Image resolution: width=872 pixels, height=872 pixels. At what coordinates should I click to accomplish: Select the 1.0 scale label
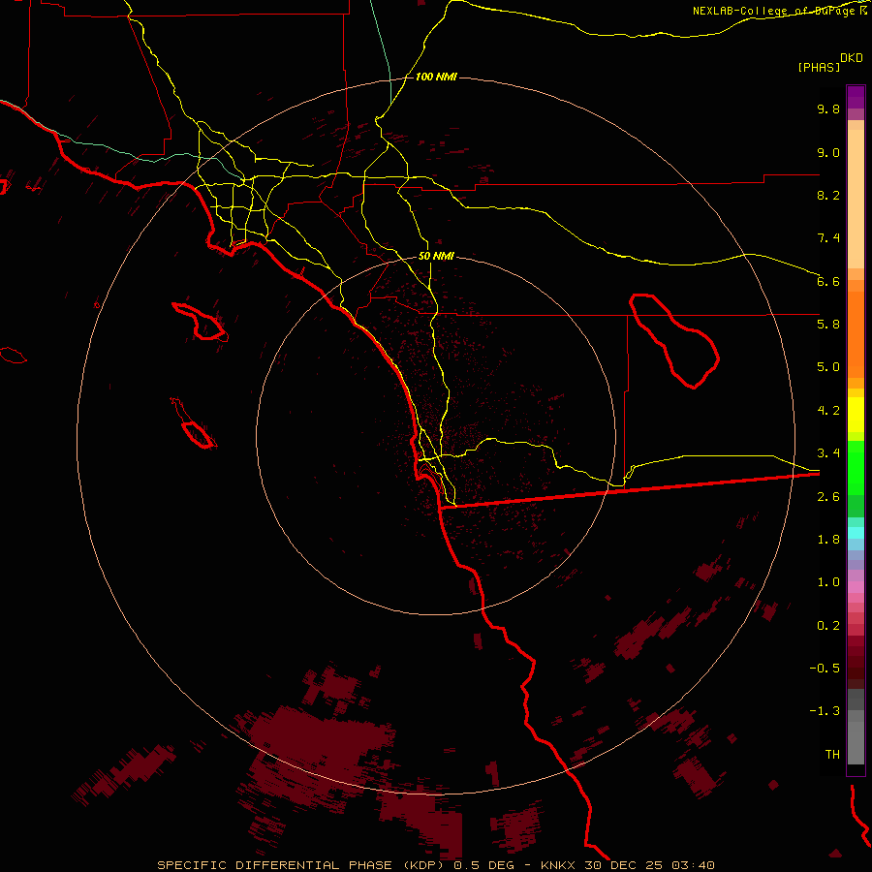coord(828,582)
